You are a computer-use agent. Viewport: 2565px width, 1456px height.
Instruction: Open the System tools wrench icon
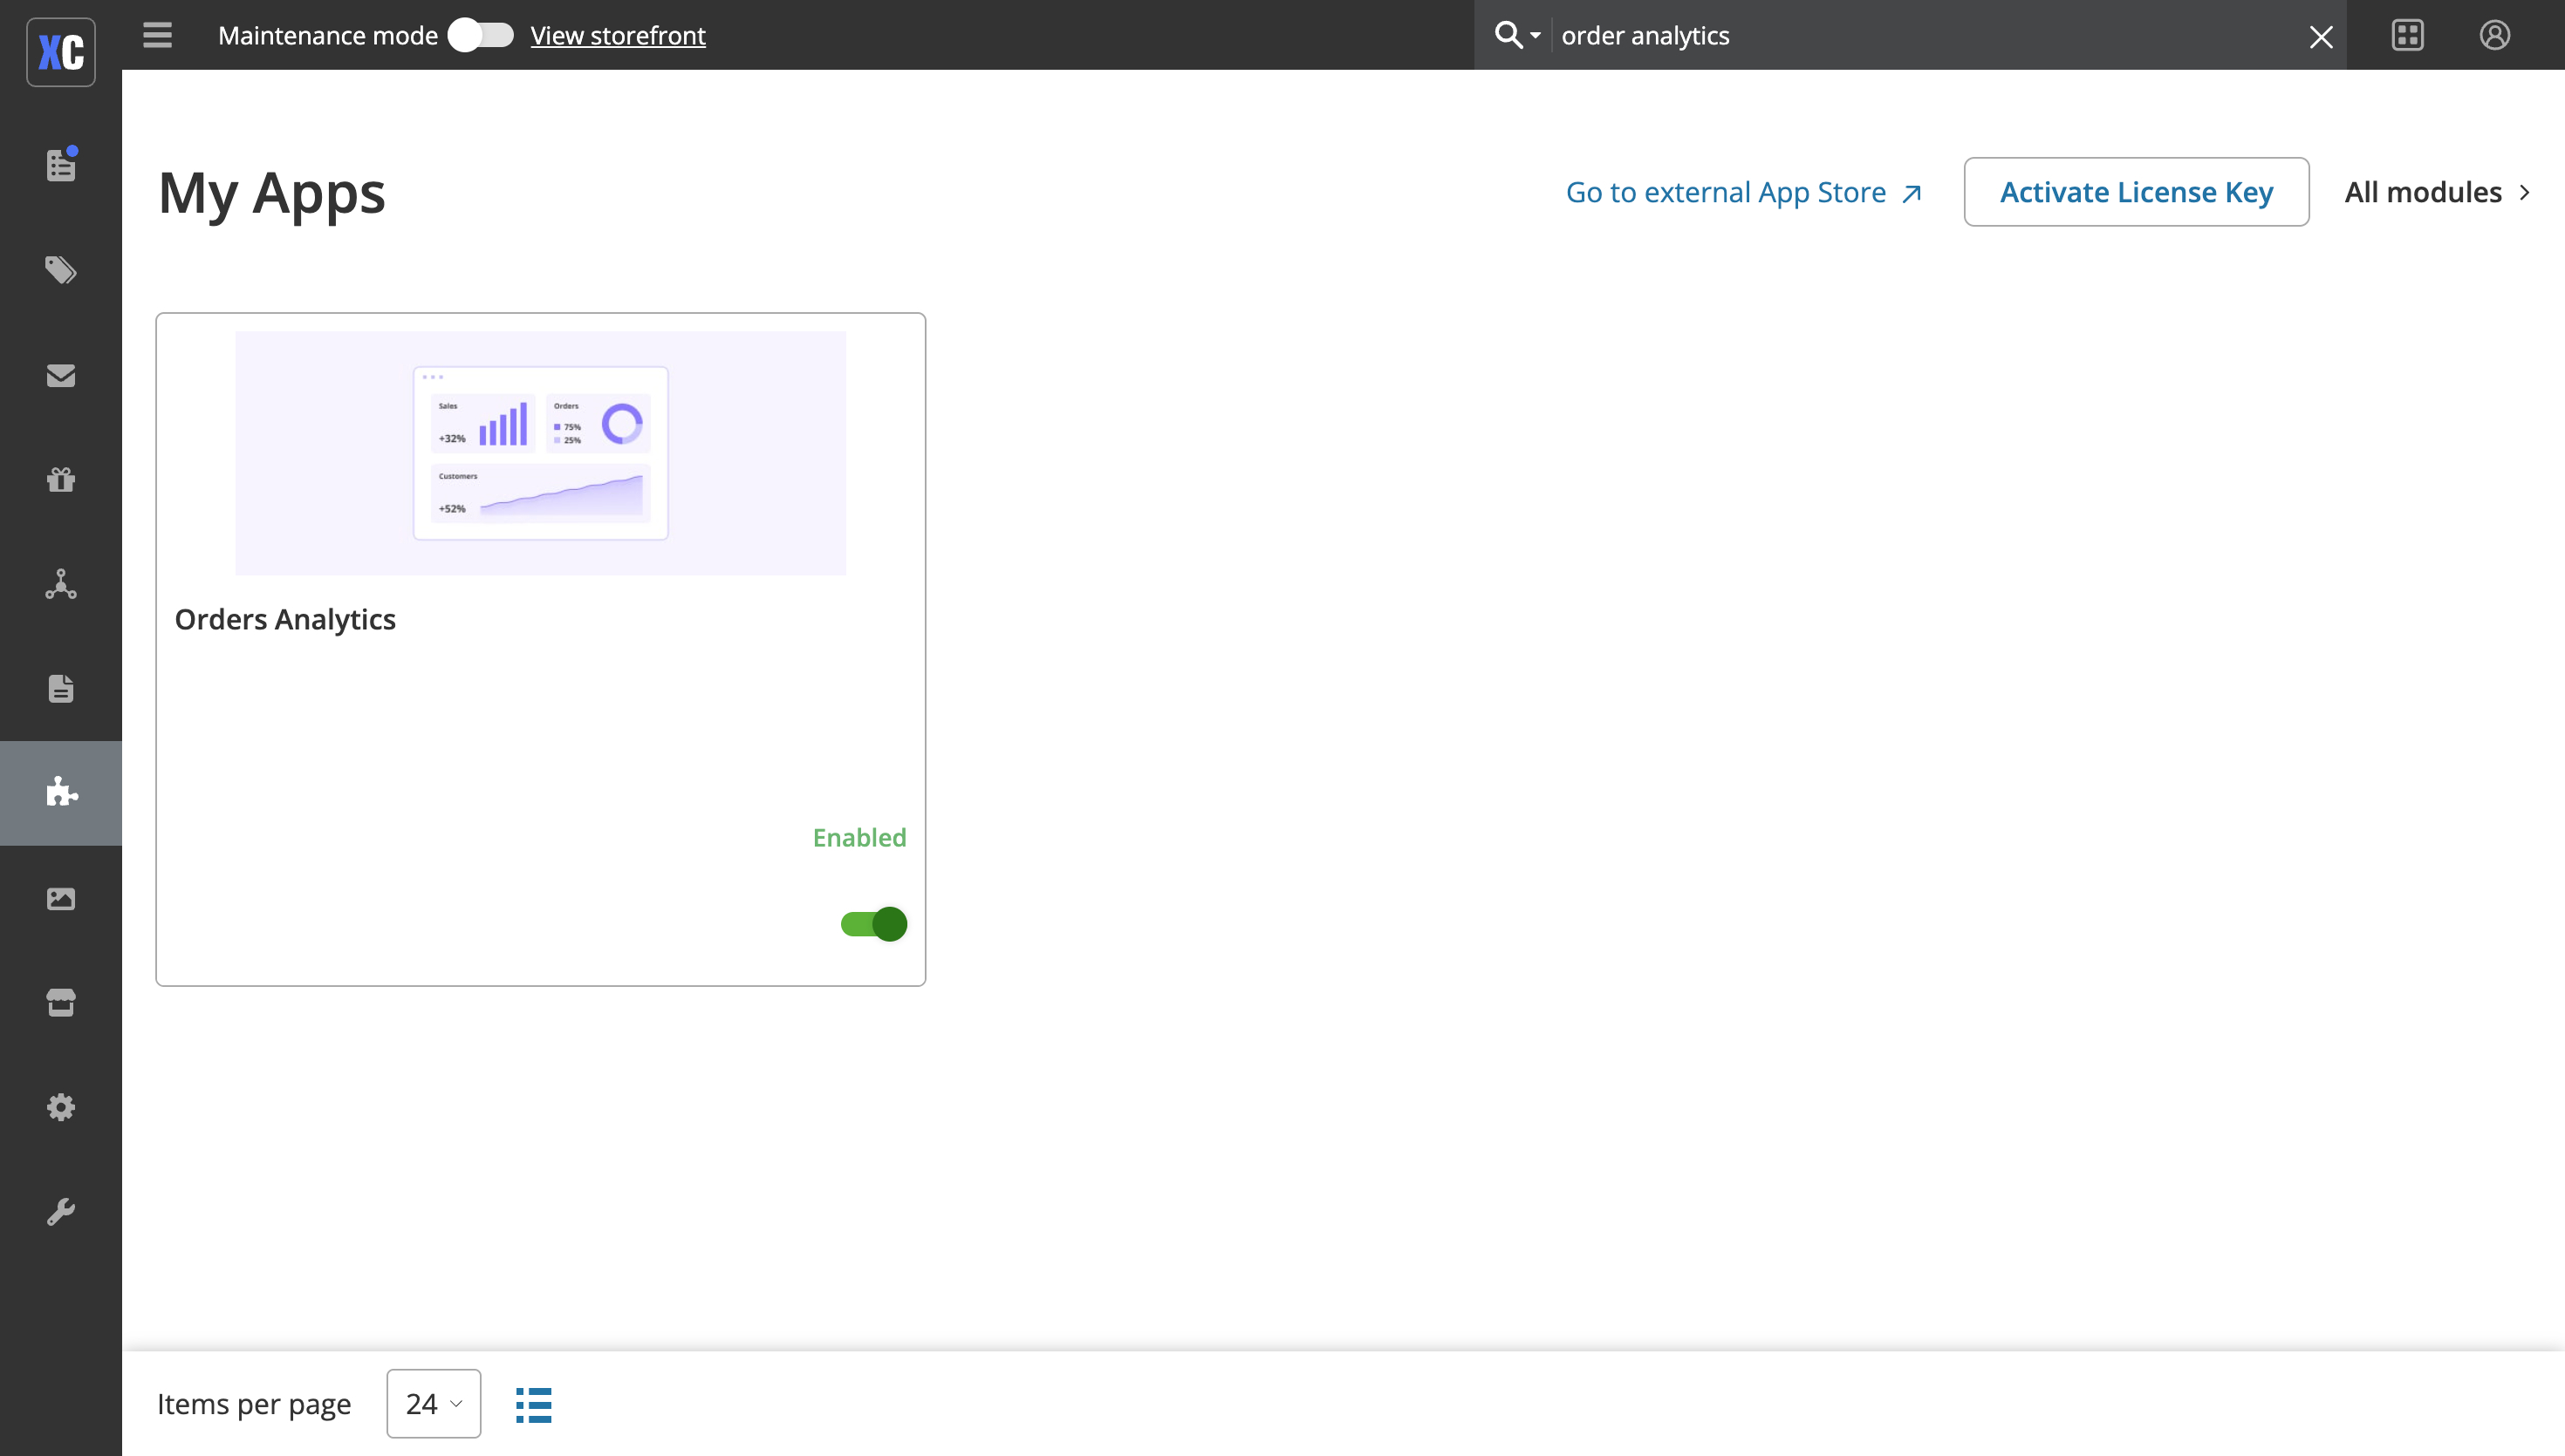[61, 1212]
